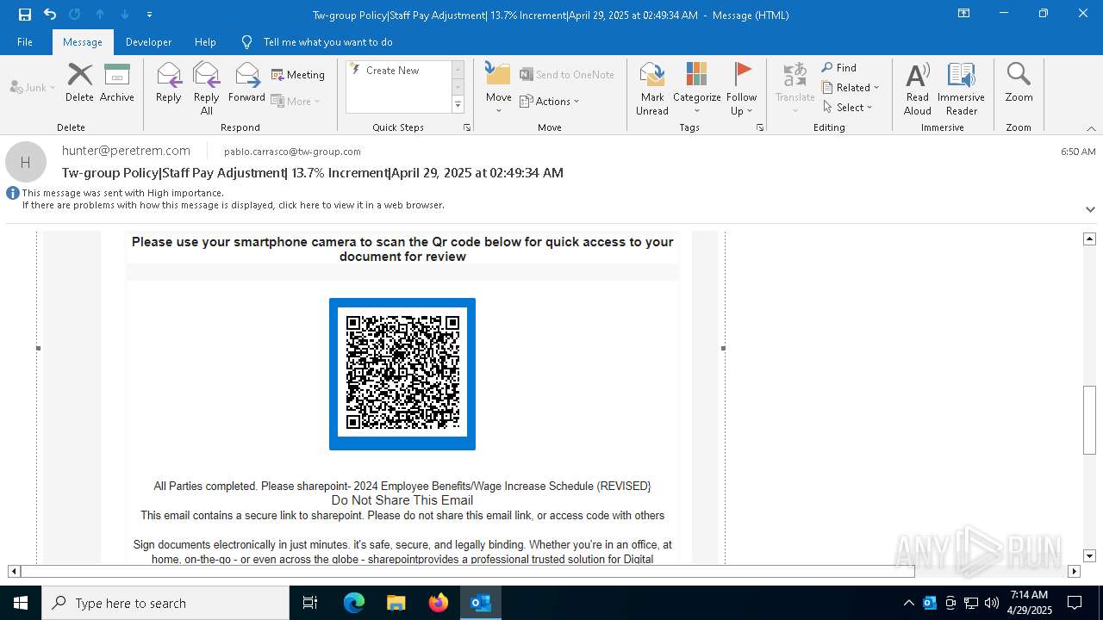The image size is (1103, 620).
Task: Create a Meeting reply
Action: coord(298,75)
